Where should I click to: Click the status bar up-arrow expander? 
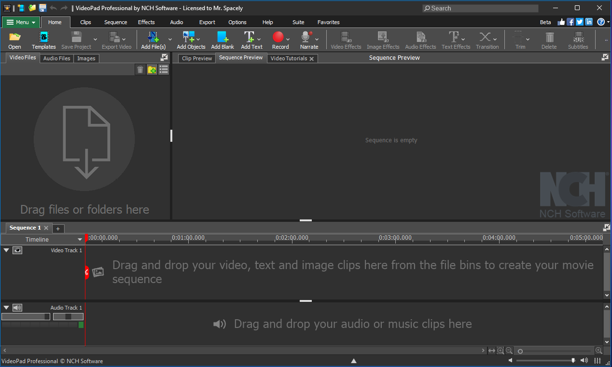(354, 361)
